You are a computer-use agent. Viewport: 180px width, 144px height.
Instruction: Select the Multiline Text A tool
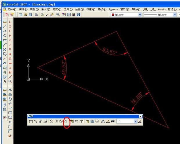tap(5, 81)
